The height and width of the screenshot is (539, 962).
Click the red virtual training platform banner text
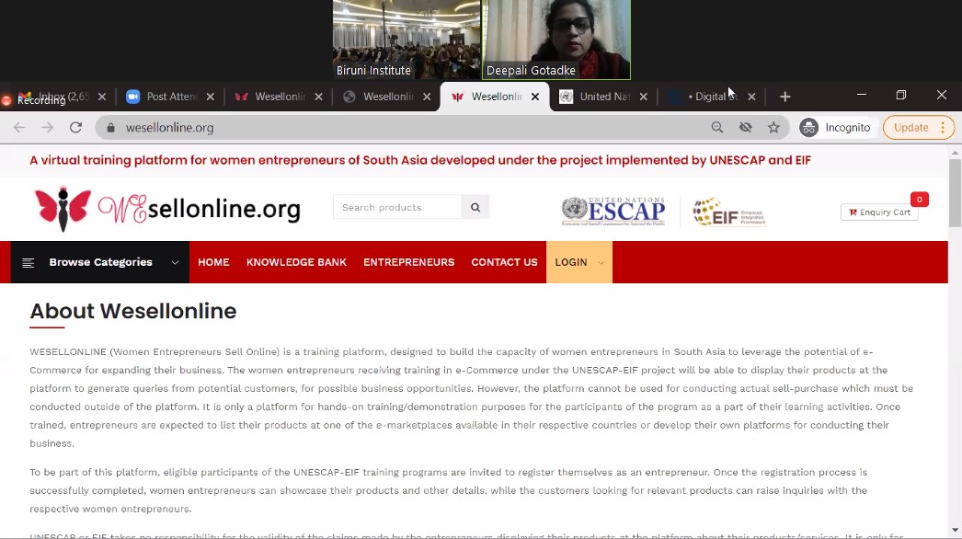point(420,160)
